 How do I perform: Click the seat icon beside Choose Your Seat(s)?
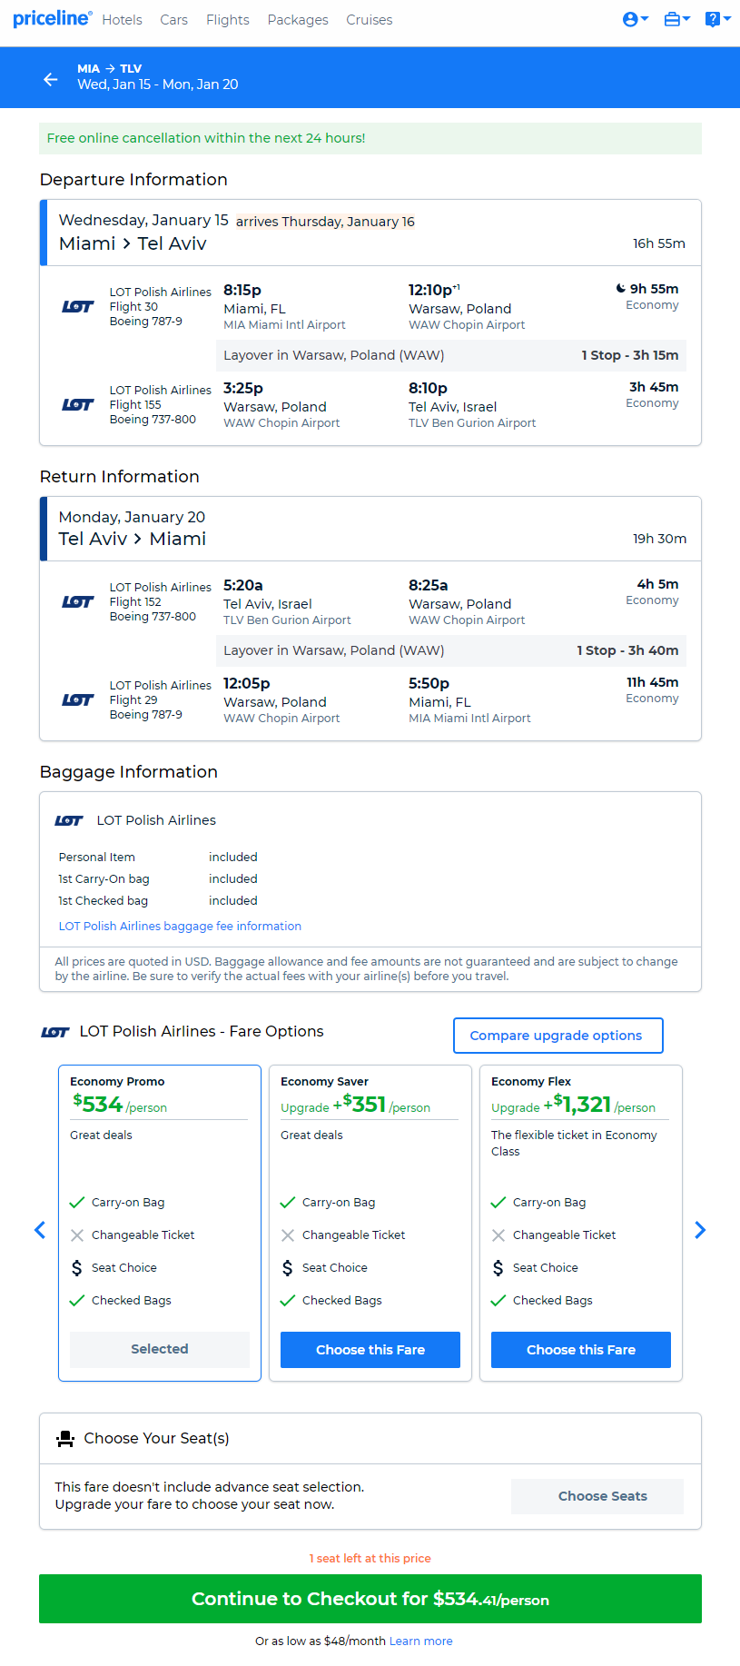click(x=65, y=1439)
